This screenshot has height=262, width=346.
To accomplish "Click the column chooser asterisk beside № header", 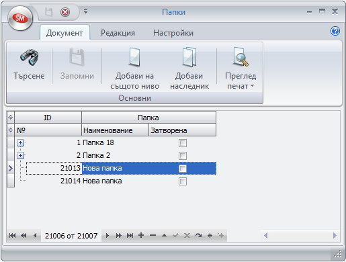I will pos(11,130).
